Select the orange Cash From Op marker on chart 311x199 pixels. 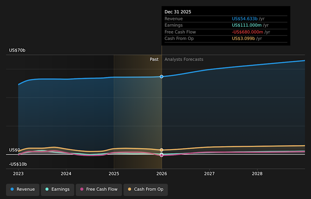click(161, 150)
